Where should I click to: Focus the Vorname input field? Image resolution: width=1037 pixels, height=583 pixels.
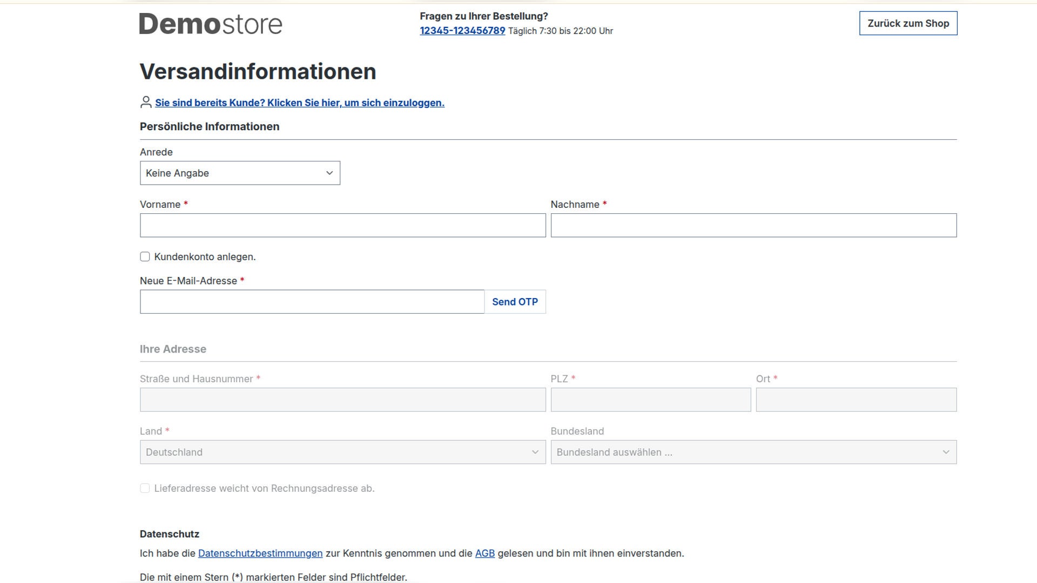[342, 226]
